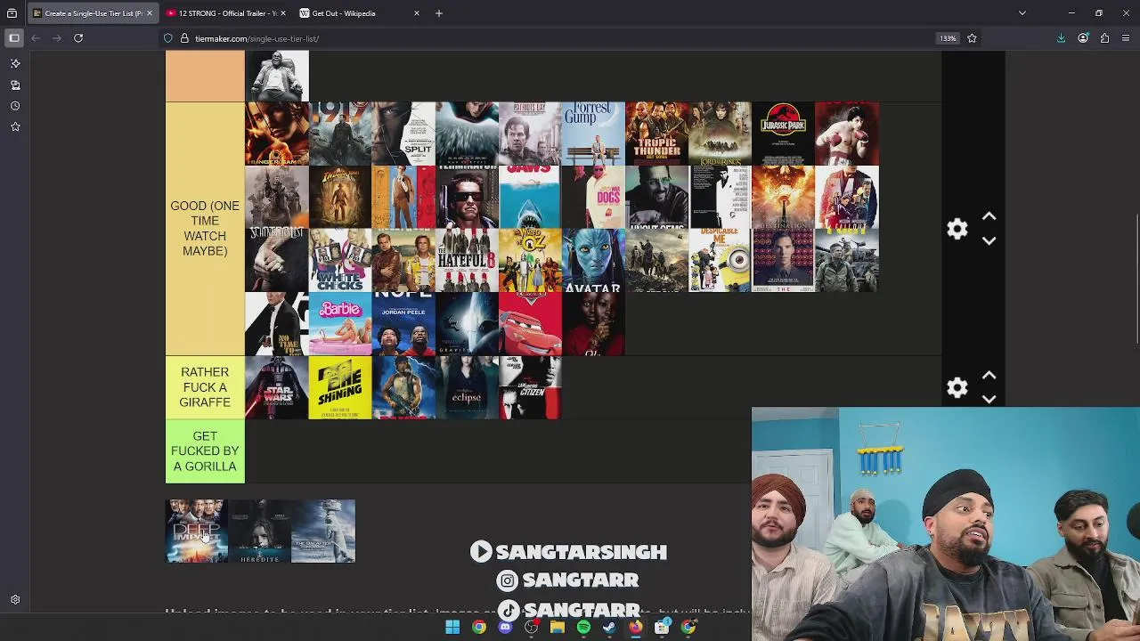The width and height of the screenshot is (1140, 641).
Task: Open File Explorer from the taskbar
Action: pyautogui.click(x=558, y=628)
